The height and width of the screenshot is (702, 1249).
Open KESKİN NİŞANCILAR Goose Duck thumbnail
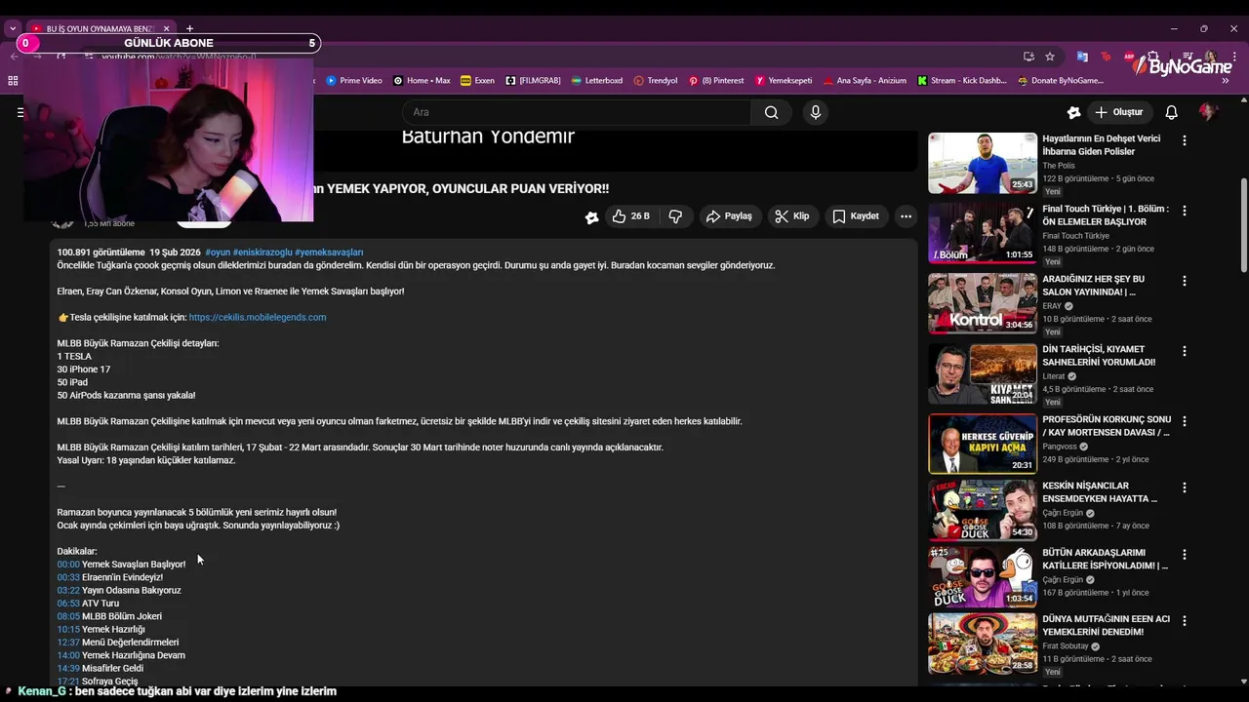pos(983,510)
